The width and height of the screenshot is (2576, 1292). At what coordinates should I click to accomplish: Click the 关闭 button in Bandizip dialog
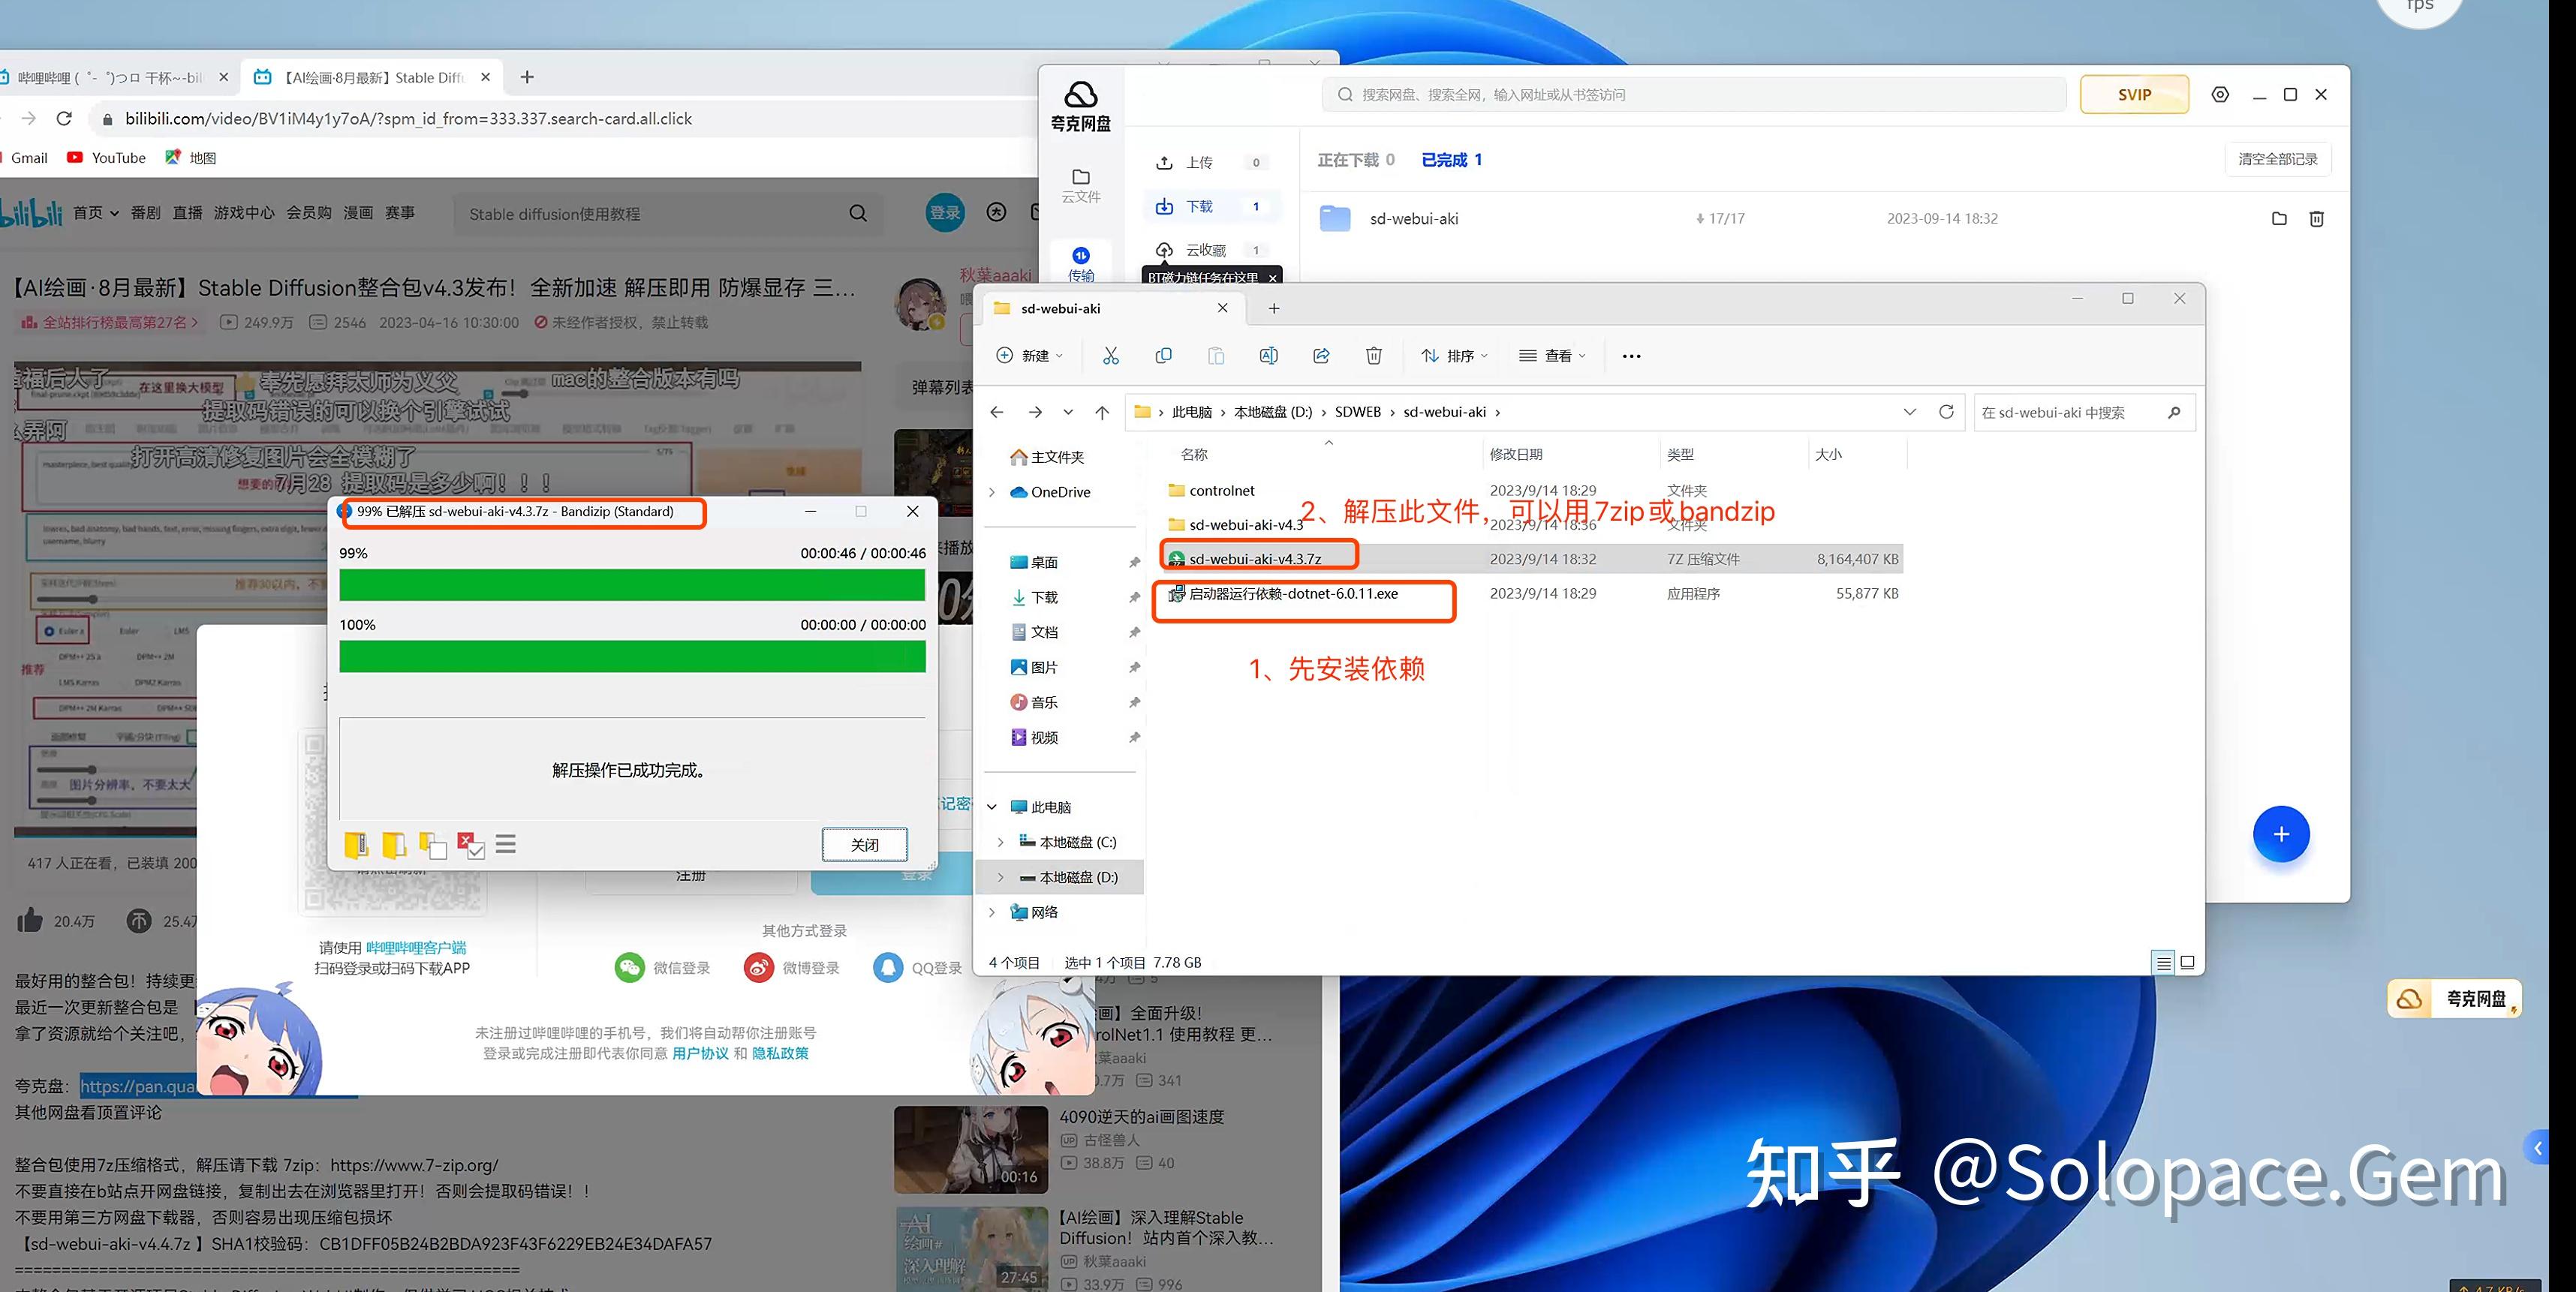point(864,844)
